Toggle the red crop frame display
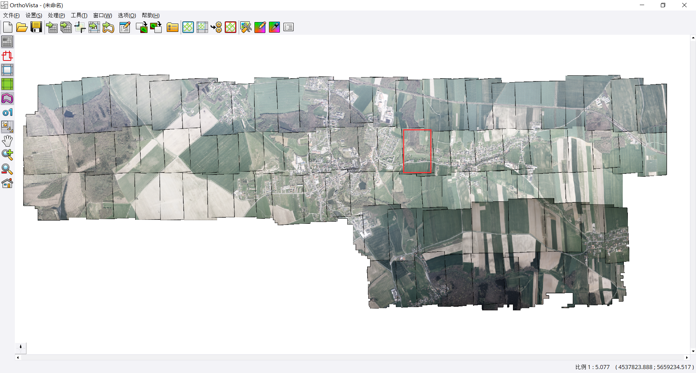Viewport: 696px width, 373px height. (x=7, y=56)
